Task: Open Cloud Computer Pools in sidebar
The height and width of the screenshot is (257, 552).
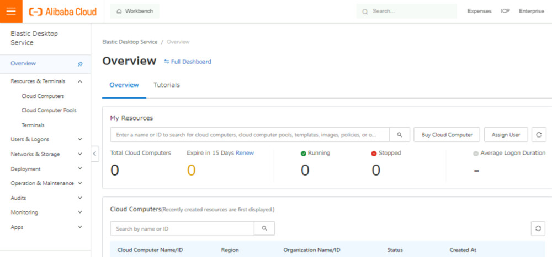Action: coord(49,111)
